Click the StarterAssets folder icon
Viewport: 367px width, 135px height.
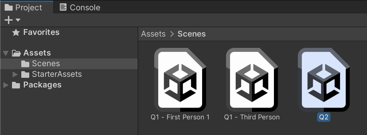pyautogui.click(x=25, y=74)
